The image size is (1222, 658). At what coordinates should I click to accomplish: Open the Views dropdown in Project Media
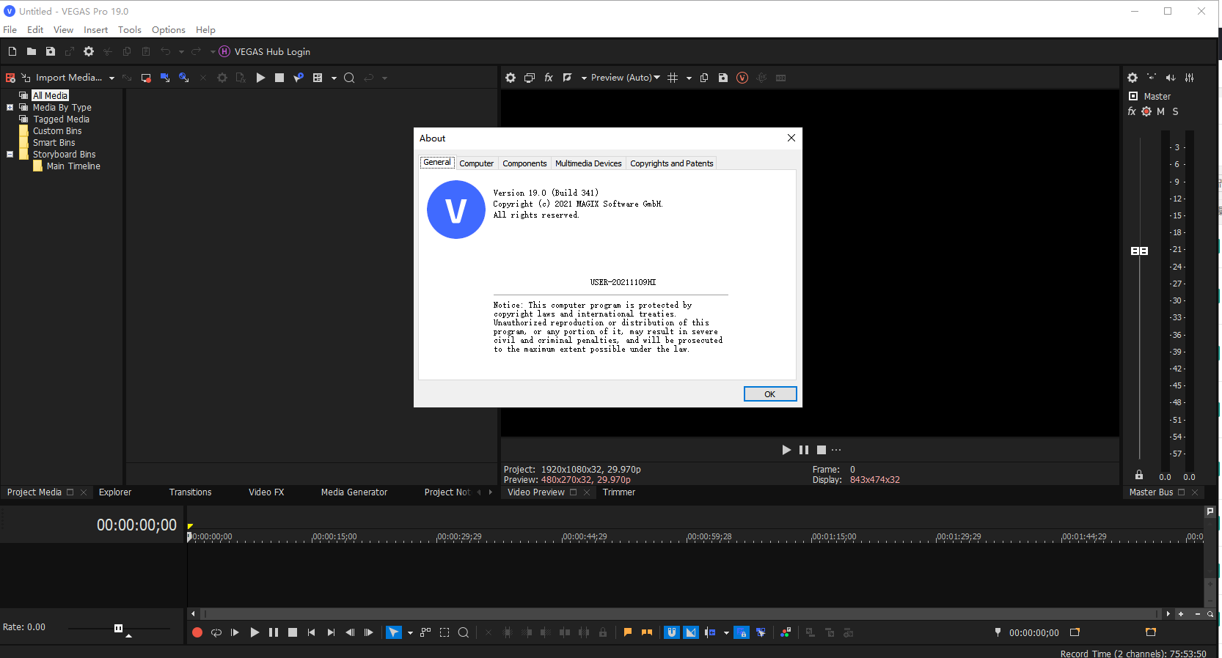[x=334, y=78]
